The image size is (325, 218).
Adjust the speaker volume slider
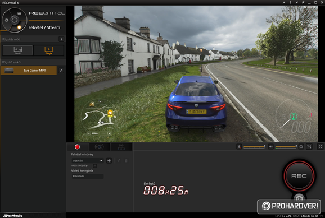[286, 146]
